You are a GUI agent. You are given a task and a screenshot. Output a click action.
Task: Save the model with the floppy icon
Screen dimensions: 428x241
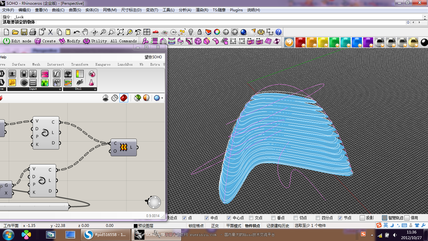click(24, 32)
